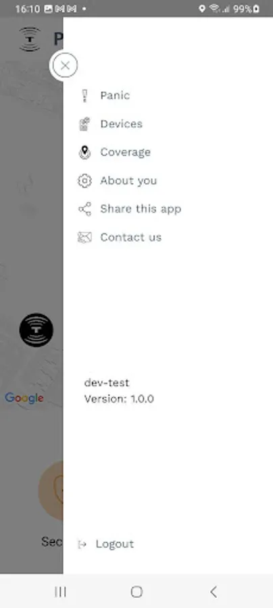Open recent apps from navigation bar
Screen dimensions: 273x608
click(61, 592)
